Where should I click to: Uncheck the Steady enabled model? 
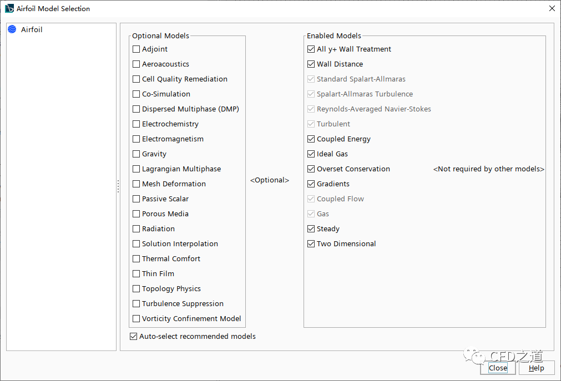point(311,228)
